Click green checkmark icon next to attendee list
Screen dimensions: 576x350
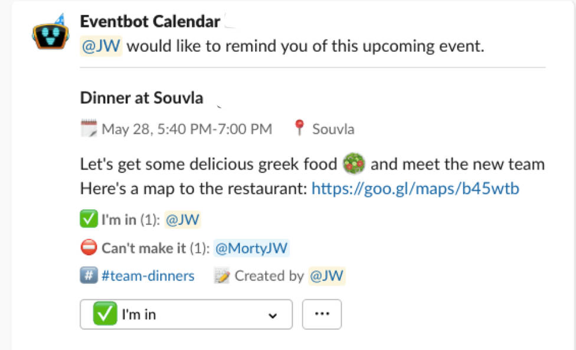(88, 220)
